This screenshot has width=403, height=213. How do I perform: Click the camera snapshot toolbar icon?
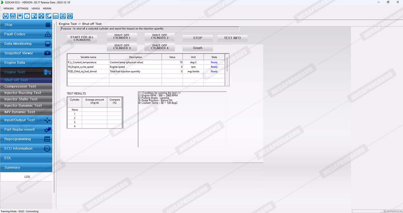(27, 16)
